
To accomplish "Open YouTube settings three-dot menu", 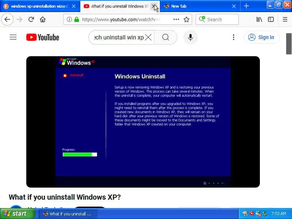I will (x=234, y=37).
